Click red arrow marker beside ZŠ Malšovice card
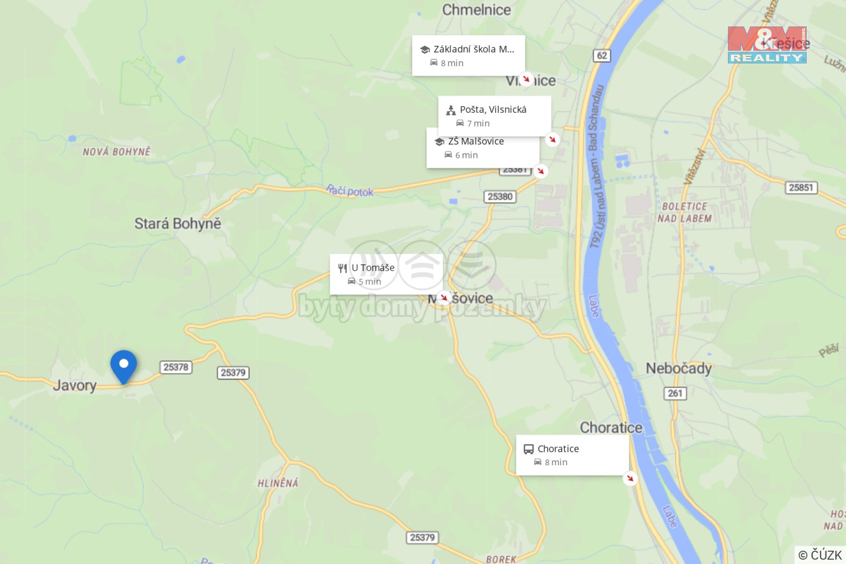 (x=540, y=171)
